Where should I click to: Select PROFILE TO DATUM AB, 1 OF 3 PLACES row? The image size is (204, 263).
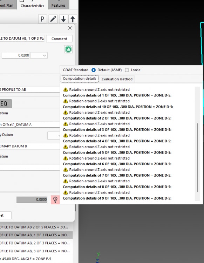pyautogui.click(x=36, y=235)
